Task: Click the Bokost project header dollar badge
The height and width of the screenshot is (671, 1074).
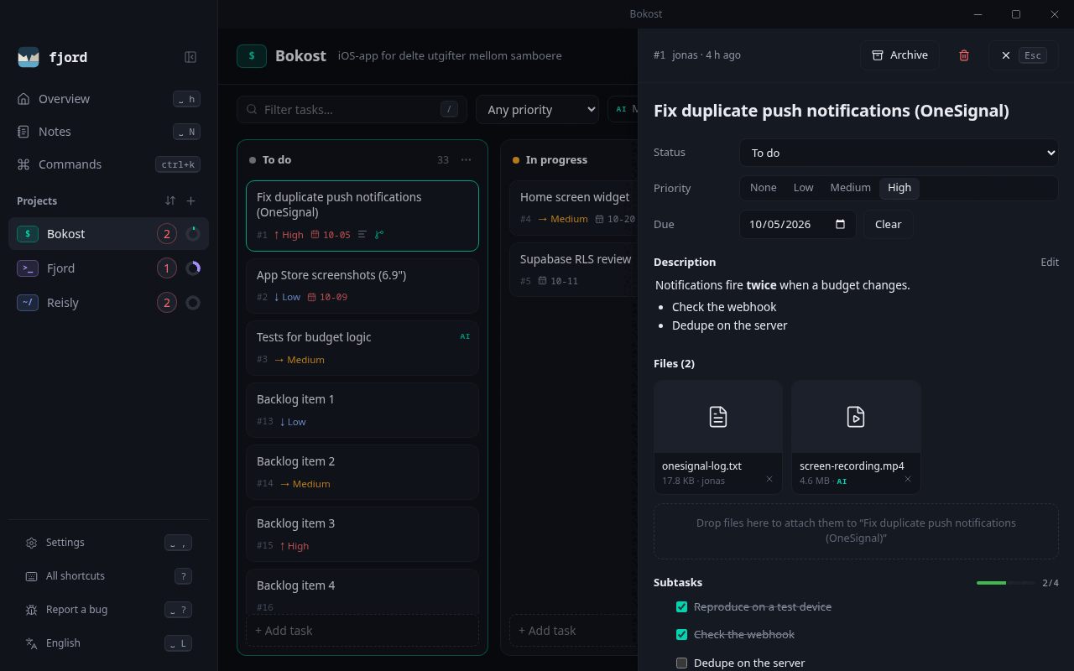Action: click(252, 56)
